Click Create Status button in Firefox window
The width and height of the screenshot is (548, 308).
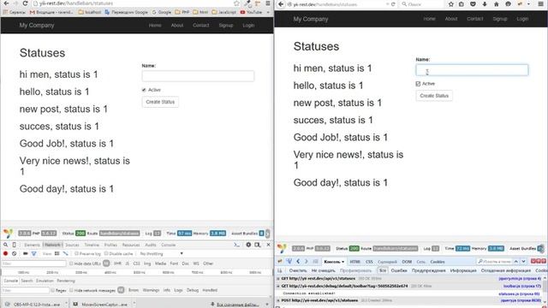(434, 96)
